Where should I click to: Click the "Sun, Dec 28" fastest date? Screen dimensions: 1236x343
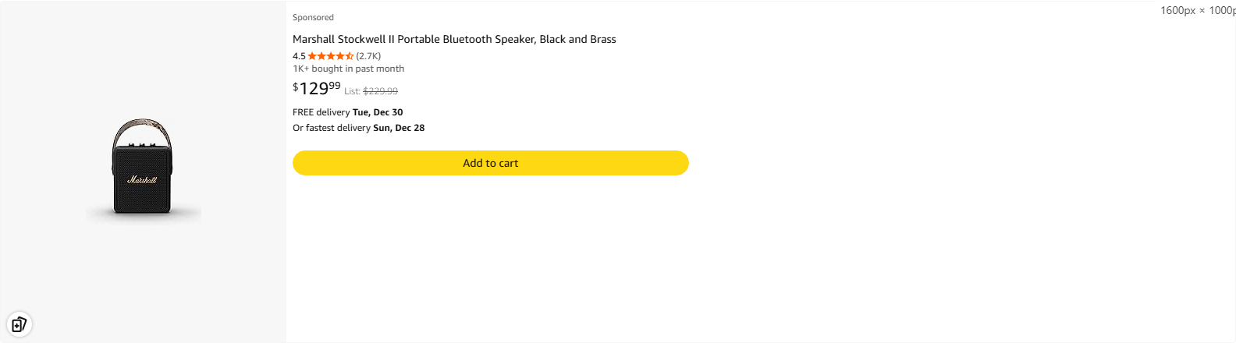(x=399, y=128)
